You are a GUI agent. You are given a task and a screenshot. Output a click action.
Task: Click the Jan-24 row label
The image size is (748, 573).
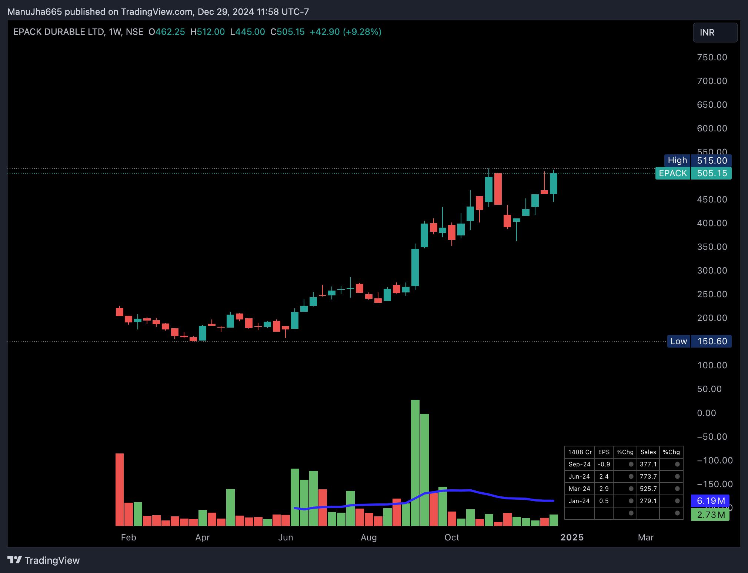click(580, 501)
